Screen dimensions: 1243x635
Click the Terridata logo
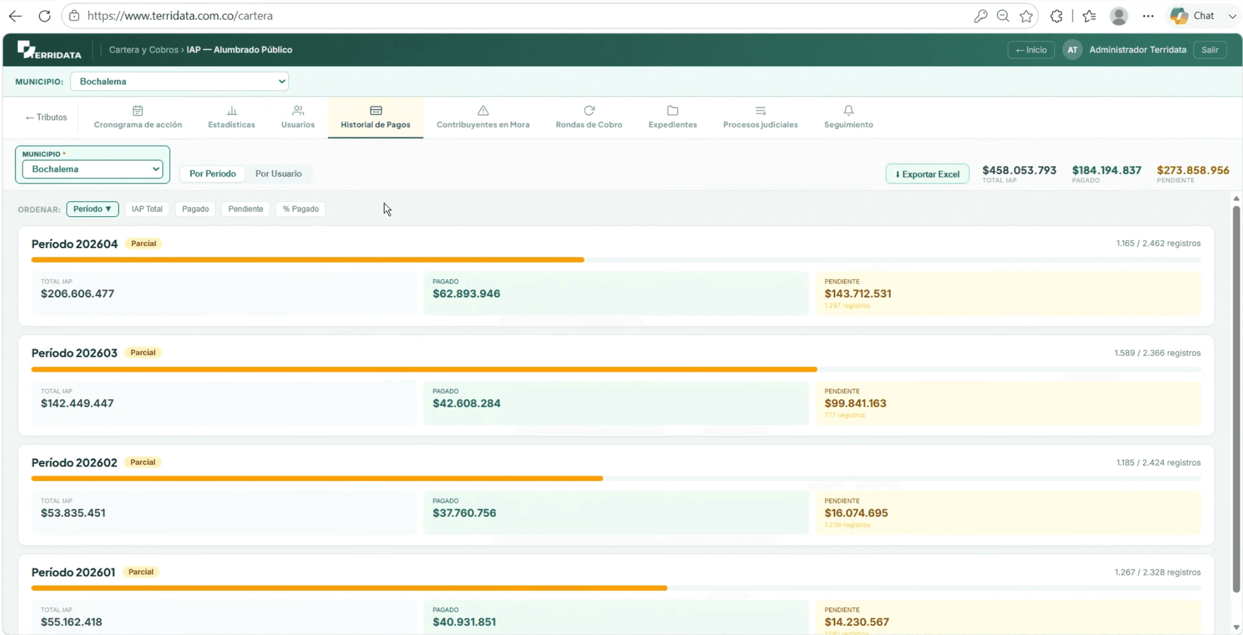[x=49, y=50]
